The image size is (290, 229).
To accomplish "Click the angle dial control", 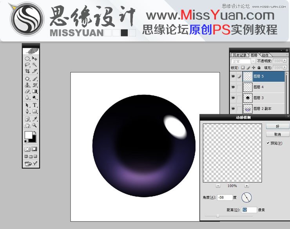I will click(x=246, y=197).
